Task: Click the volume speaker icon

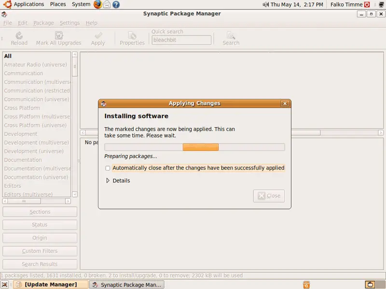Action: point(266,4)
